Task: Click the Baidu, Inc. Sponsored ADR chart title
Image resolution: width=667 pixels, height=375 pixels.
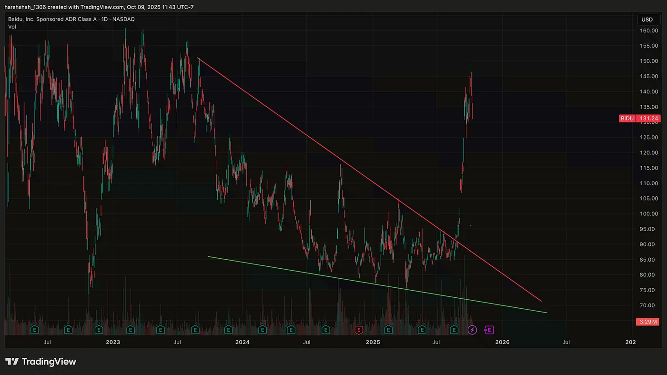Action: click(x=71, y=19)
